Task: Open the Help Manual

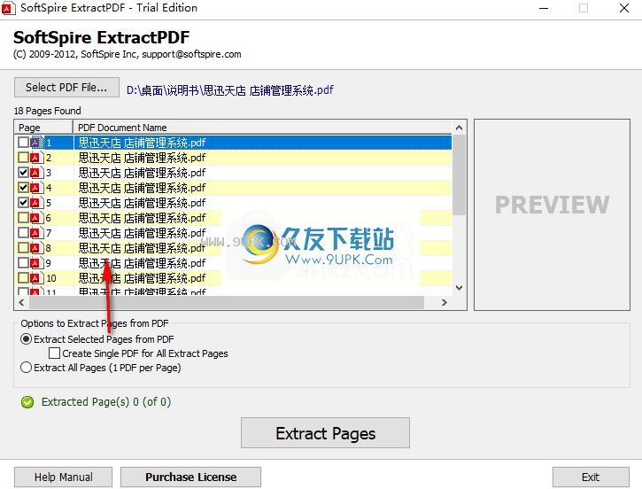Action: (x=64, y=477)
